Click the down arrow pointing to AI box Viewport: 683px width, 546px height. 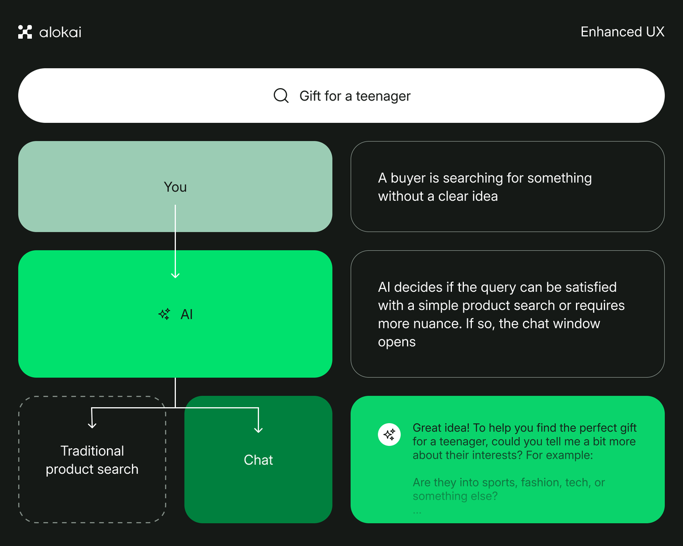[175, 274]
